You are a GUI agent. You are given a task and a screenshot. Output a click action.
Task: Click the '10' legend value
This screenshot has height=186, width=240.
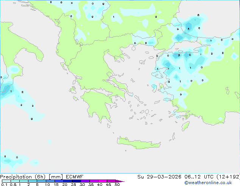point(47,184)
